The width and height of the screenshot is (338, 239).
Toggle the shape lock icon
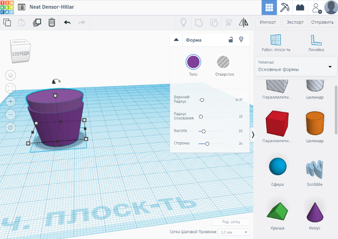[x=231, y=40]
